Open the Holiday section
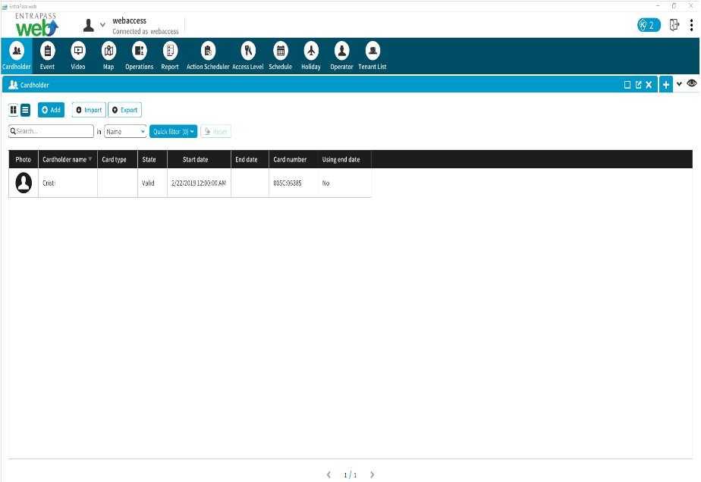The width and height of the screenshot is (701, 482). [x=310, y=56]
